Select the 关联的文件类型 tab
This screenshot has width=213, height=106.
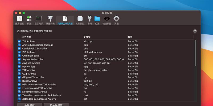point(65,21)
